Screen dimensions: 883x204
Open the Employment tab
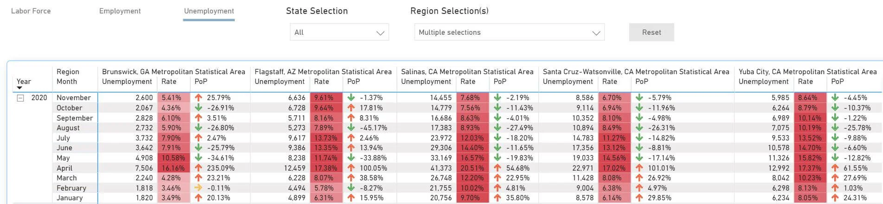tap(120, 11)
